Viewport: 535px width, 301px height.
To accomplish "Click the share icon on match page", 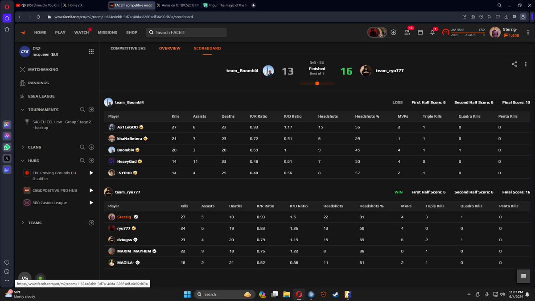I will point(514,64).
